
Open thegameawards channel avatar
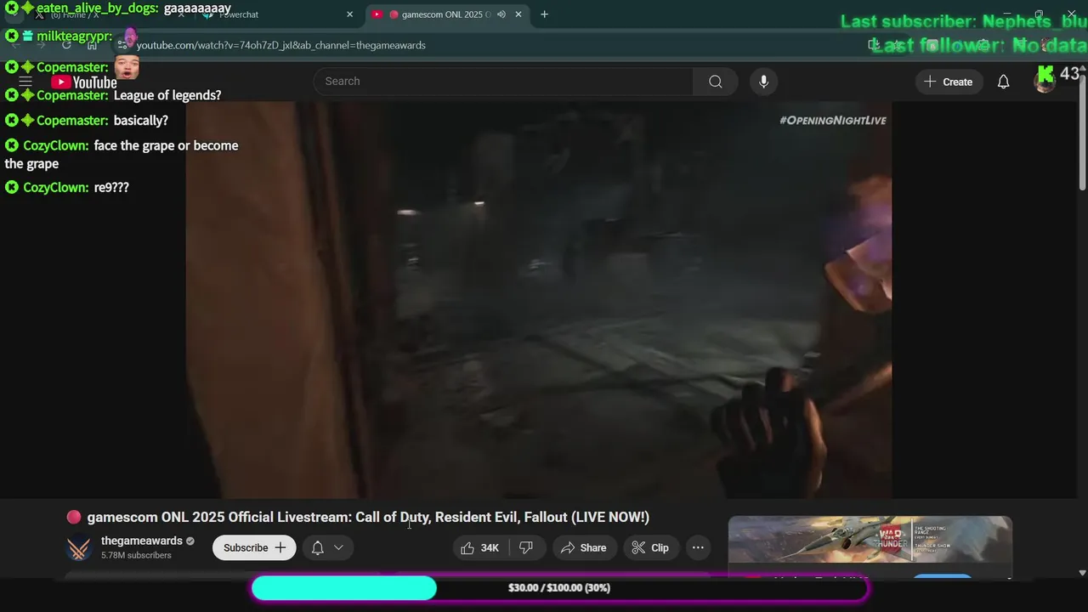[x=79, y=548]
